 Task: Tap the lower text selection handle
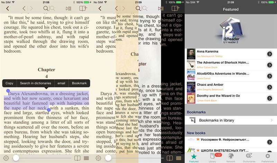(49, 110)
